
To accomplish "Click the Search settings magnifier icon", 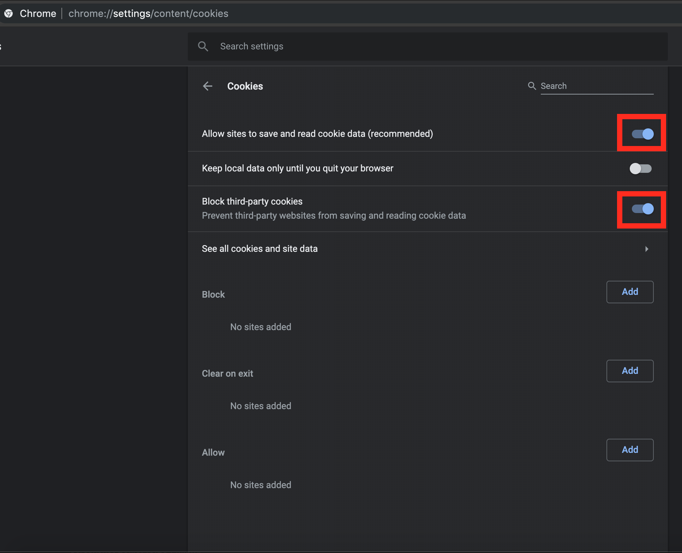I will 203,46.
